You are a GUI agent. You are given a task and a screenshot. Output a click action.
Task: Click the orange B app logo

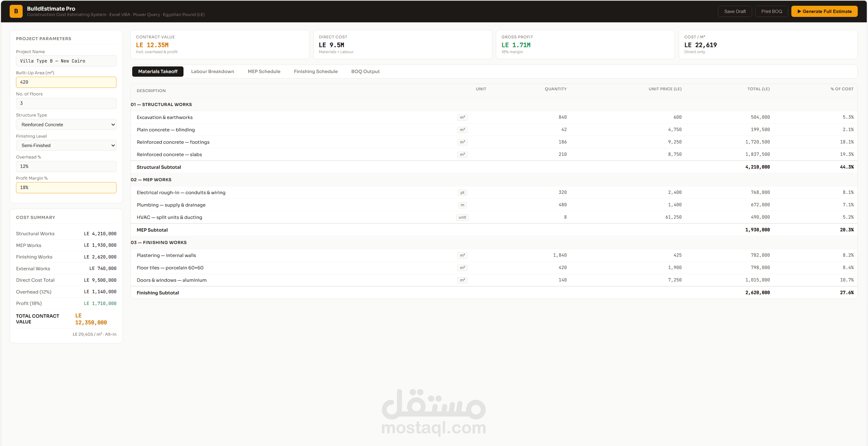point(16,11)
